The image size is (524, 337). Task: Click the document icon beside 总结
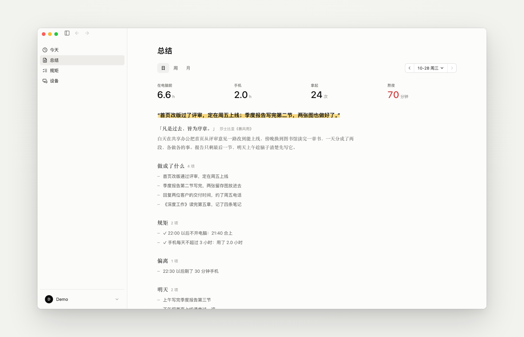tap(45, 60)
